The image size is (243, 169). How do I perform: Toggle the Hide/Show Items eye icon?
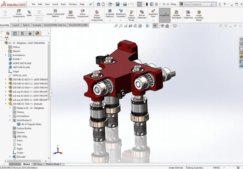(x=155, y=26)
